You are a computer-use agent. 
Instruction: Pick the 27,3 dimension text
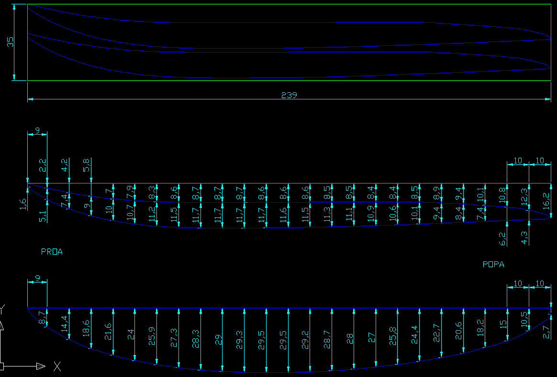174,338
